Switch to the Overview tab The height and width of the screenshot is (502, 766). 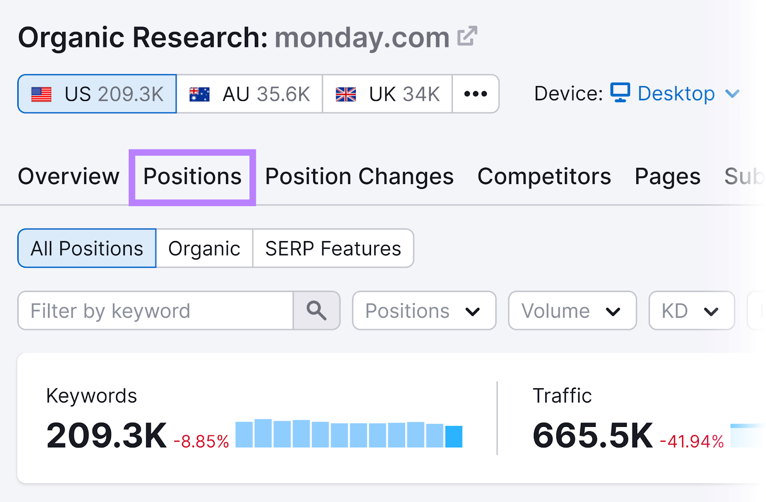pyautogui.click(x=68, y=176)
